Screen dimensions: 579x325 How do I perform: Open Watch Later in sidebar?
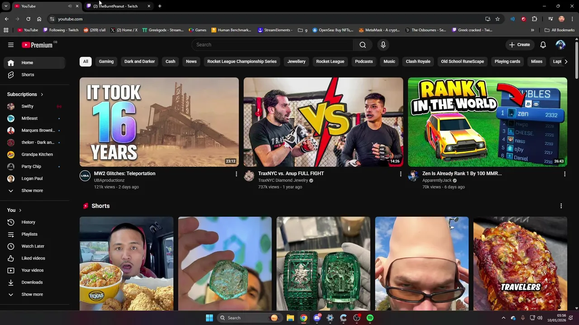point(34,246)
